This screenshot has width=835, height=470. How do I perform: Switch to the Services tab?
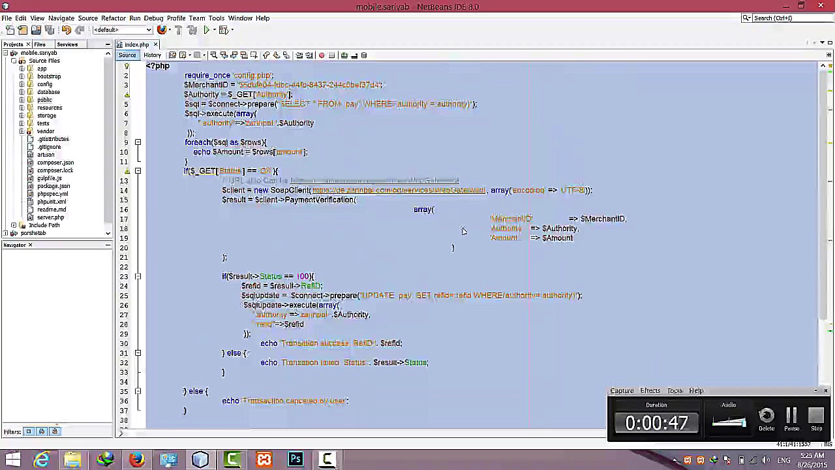[x=67, y=44]
